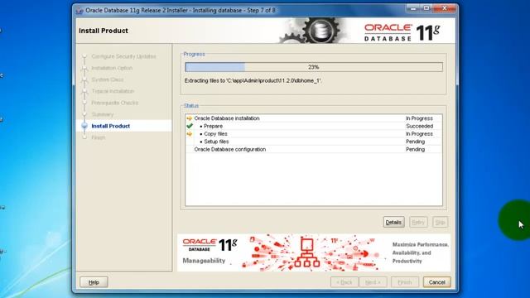Click in-progress arrow icon for Oracle Database installation
530x298 pixels.
190,118
